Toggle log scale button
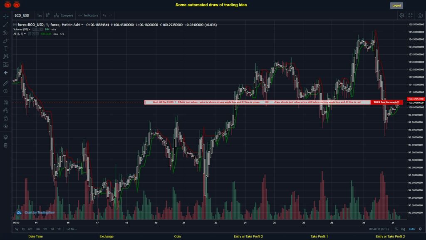Image resolution: width=426 pixels, height=240 pixels. 403,229
